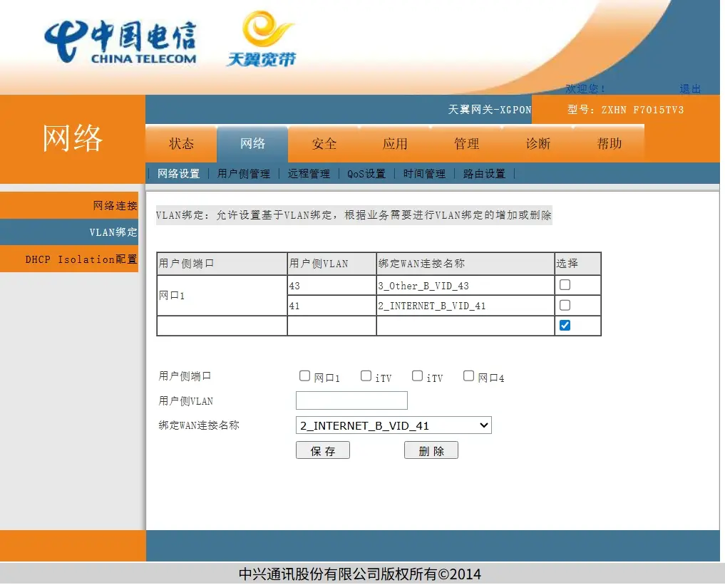Enable the 网口1 user-side port checkbox
725x585 pixels.
tap(305, 376)
